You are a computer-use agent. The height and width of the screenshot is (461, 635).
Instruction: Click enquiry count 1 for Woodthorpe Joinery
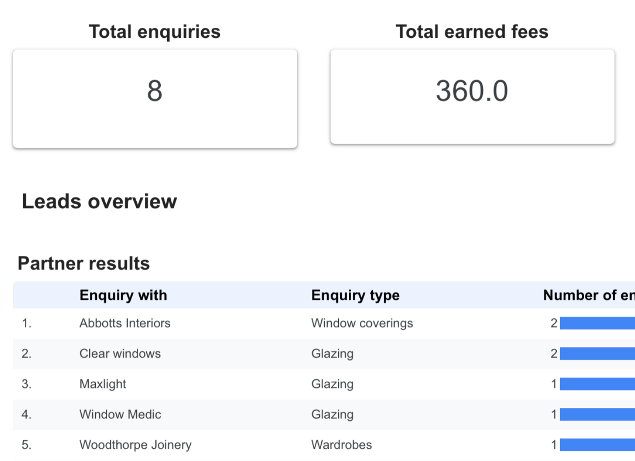pos(554,445)
